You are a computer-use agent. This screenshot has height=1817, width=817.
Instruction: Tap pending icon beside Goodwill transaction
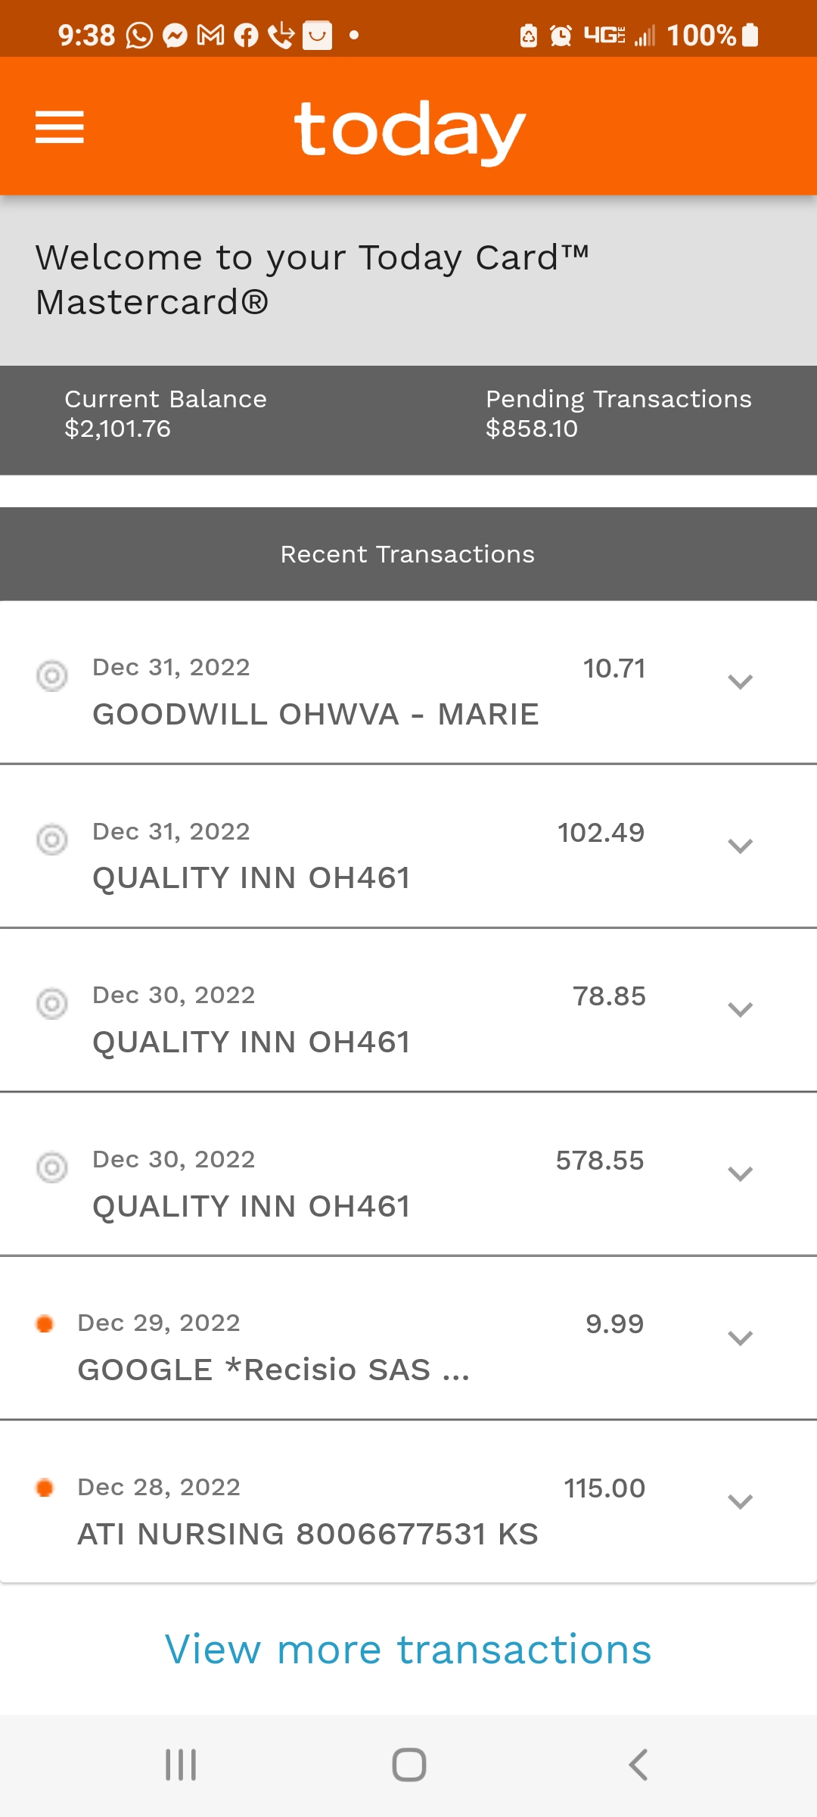coord(52,675)
